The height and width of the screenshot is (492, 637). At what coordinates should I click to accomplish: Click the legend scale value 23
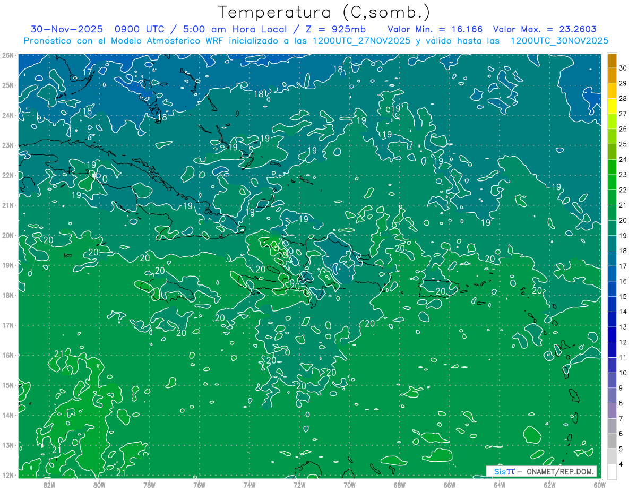(623, 175)
